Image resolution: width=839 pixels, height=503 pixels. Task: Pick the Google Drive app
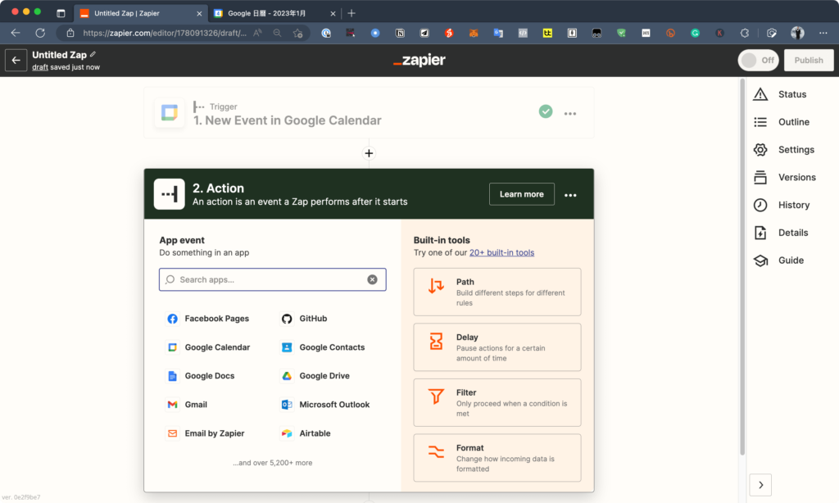coord(315,376)
